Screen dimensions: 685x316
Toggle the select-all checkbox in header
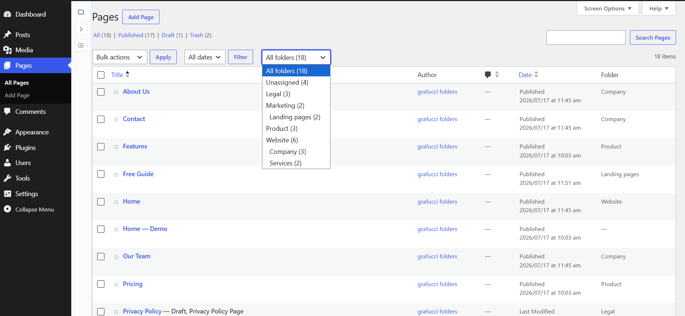(x=101, y=75)
